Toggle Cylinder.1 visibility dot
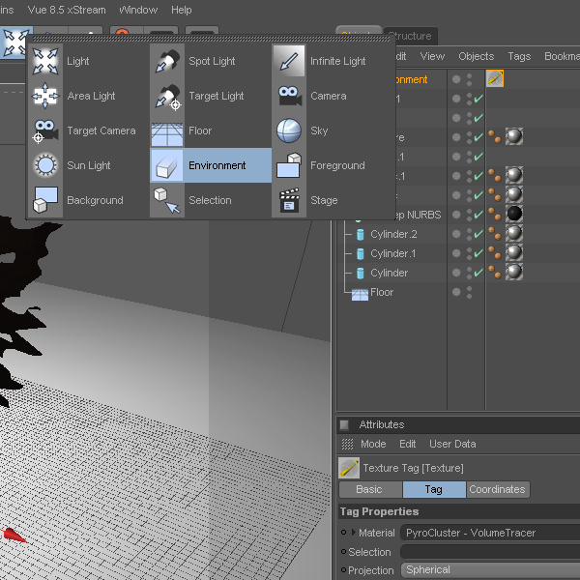Image resolution: width=580 pixels, height=580 pixels. (x=456, y=253)
